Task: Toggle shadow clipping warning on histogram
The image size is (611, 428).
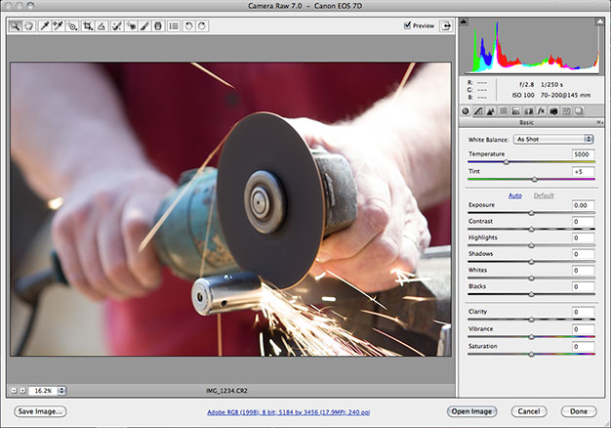Action: coord(464,21)
